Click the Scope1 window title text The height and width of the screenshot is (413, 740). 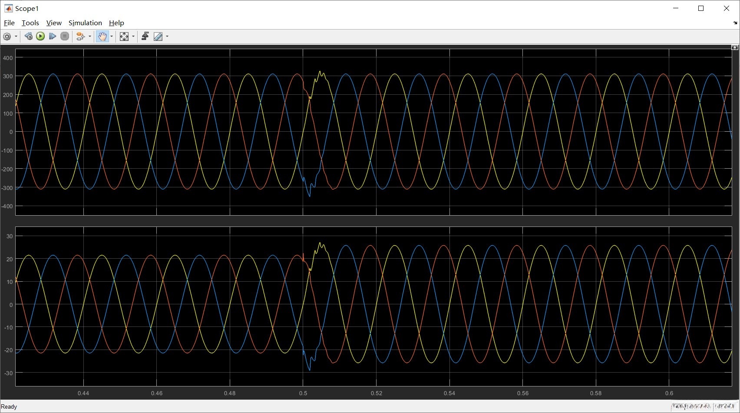tap(27, 9)
